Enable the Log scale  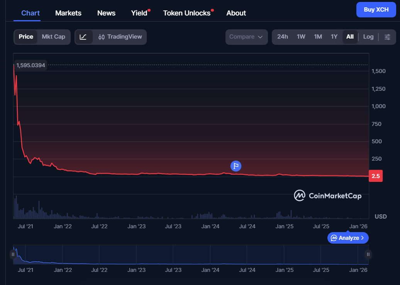click(368, 37)
